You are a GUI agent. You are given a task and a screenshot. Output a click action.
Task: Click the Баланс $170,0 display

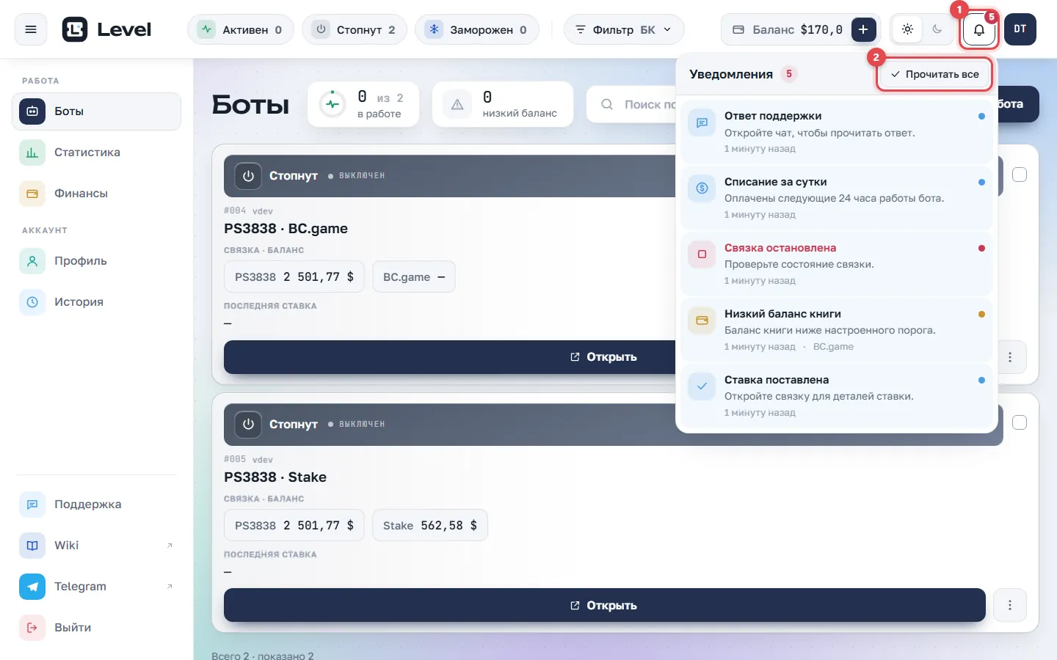pyautogui.click(x=787, y=29)
